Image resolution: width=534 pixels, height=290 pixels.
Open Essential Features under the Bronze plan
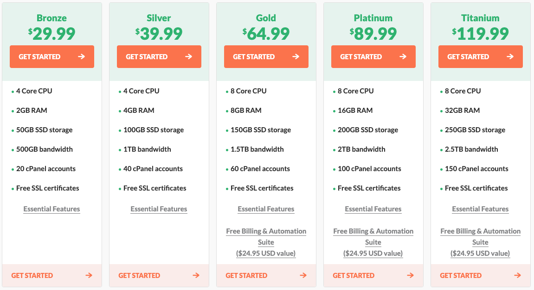click(52, 209)
